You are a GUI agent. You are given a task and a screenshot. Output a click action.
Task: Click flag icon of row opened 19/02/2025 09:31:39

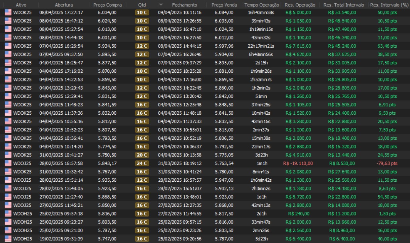click(x=8, y=239)
